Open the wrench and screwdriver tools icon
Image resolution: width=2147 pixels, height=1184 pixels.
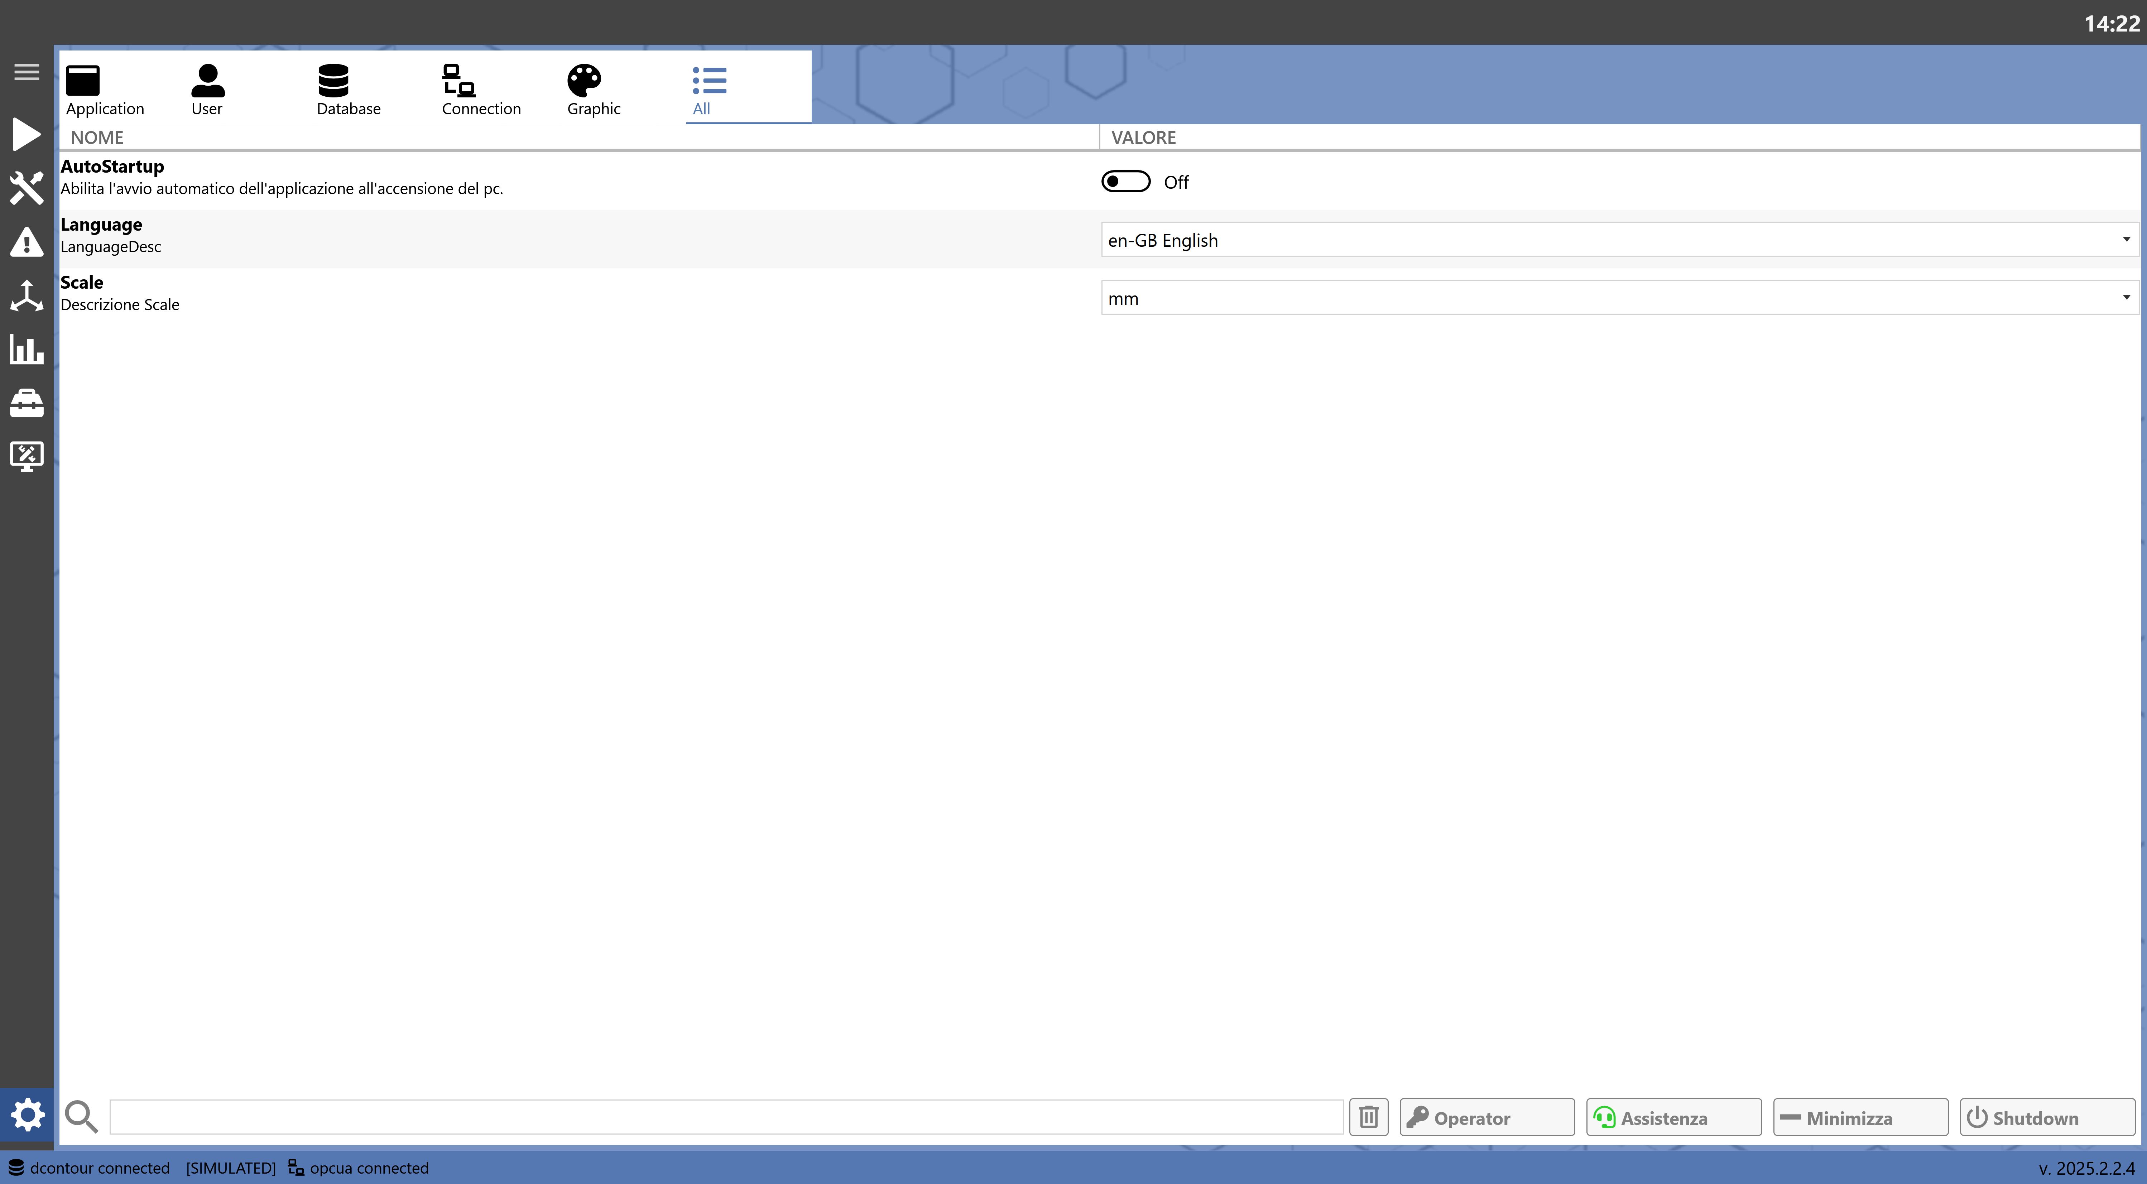tap(27, 188)
